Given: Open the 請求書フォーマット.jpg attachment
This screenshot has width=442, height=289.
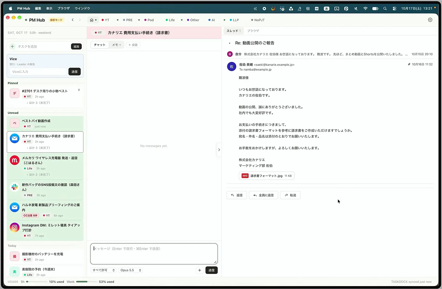Looking at the screenshot, I should click(x=266, y=176).
